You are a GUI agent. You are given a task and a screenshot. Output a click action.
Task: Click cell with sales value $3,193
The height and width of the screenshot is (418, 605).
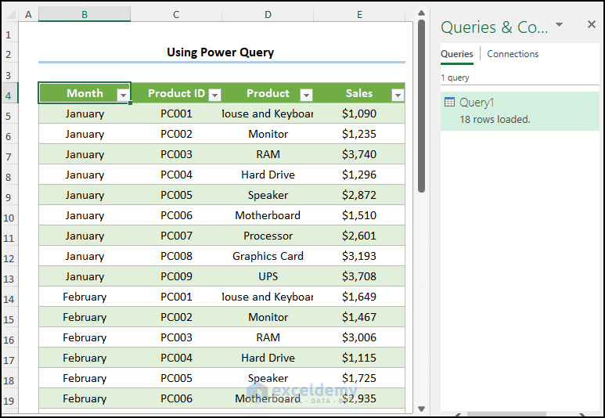[x=359, y=256]
